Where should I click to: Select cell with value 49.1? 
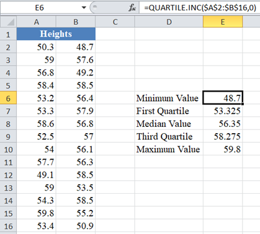37,175
